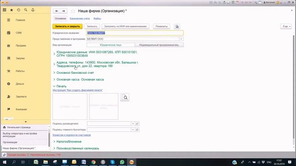Open the CRM section
Viewport: 296px width, 166px height.
pyautogui.click(x=18, y=33)
